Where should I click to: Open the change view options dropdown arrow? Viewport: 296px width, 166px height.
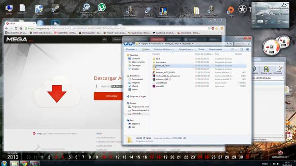[236, 49]
